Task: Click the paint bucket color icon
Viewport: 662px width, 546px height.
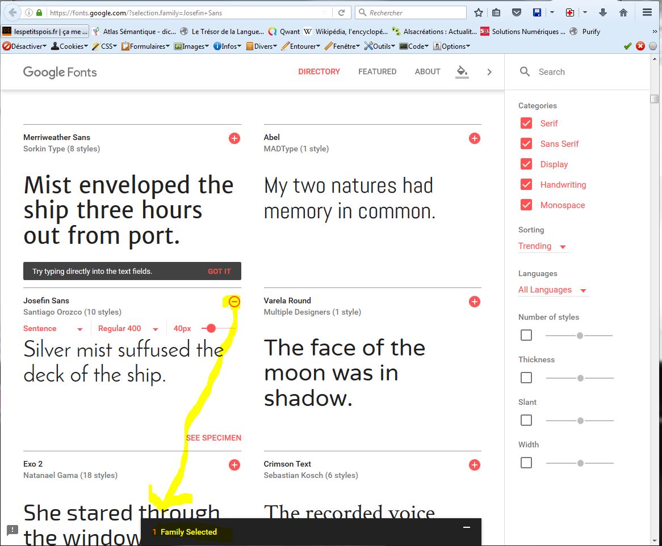Action: coord(462,71)
